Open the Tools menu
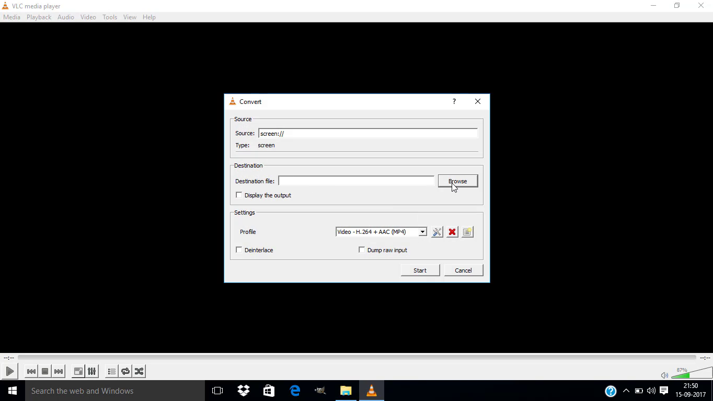The height and width of the screenshot is (401, 713). (109, 17)
